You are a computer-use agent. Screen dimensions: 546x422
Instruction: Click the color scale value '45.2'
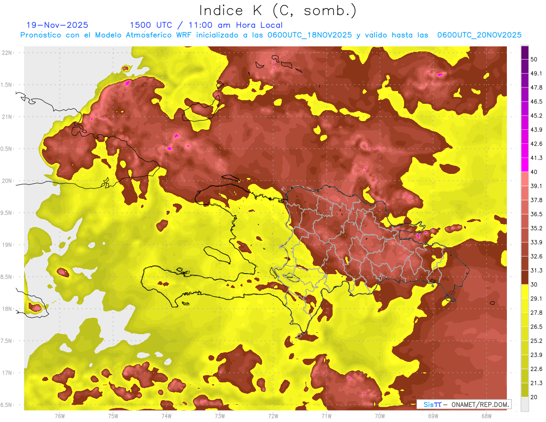(x=536, y=116)
